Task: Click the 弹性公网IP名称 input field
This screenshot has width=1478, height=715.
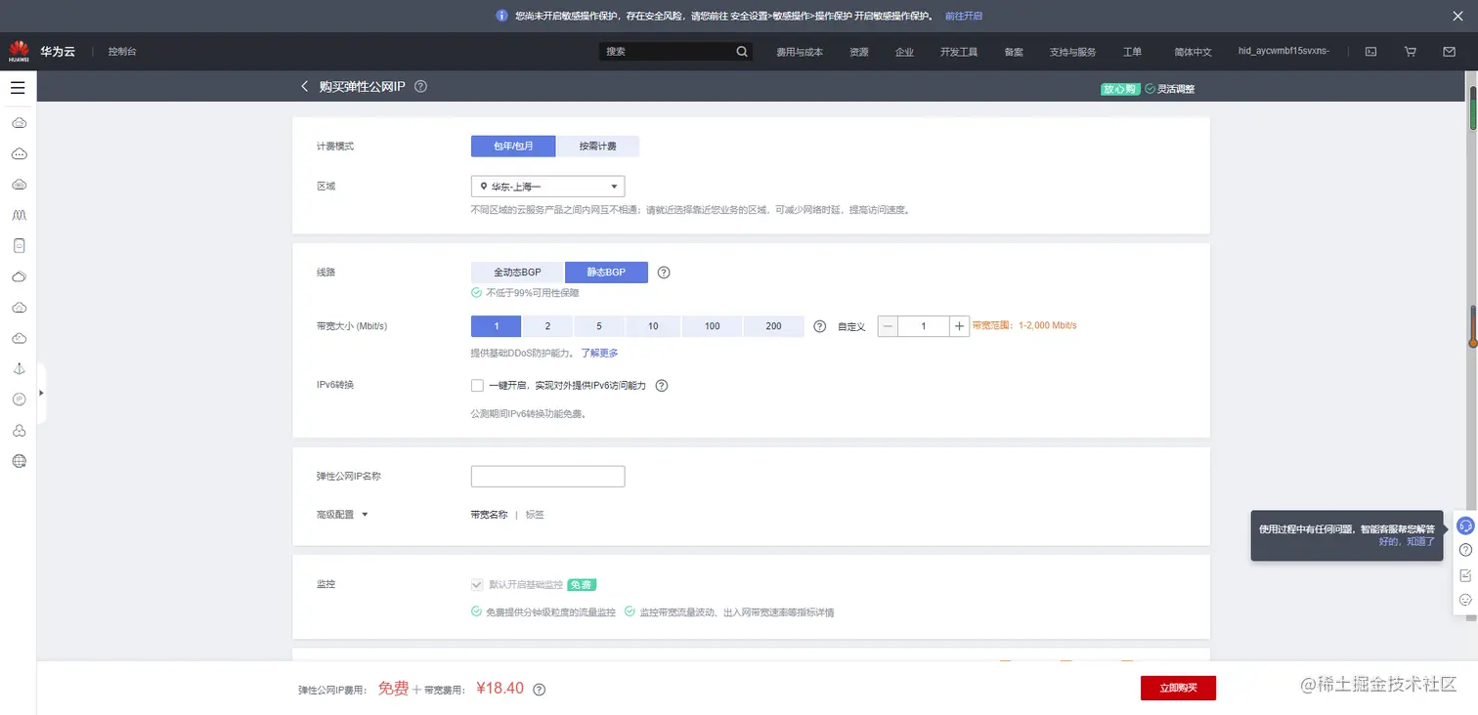Action: click(x=547, y=477)
